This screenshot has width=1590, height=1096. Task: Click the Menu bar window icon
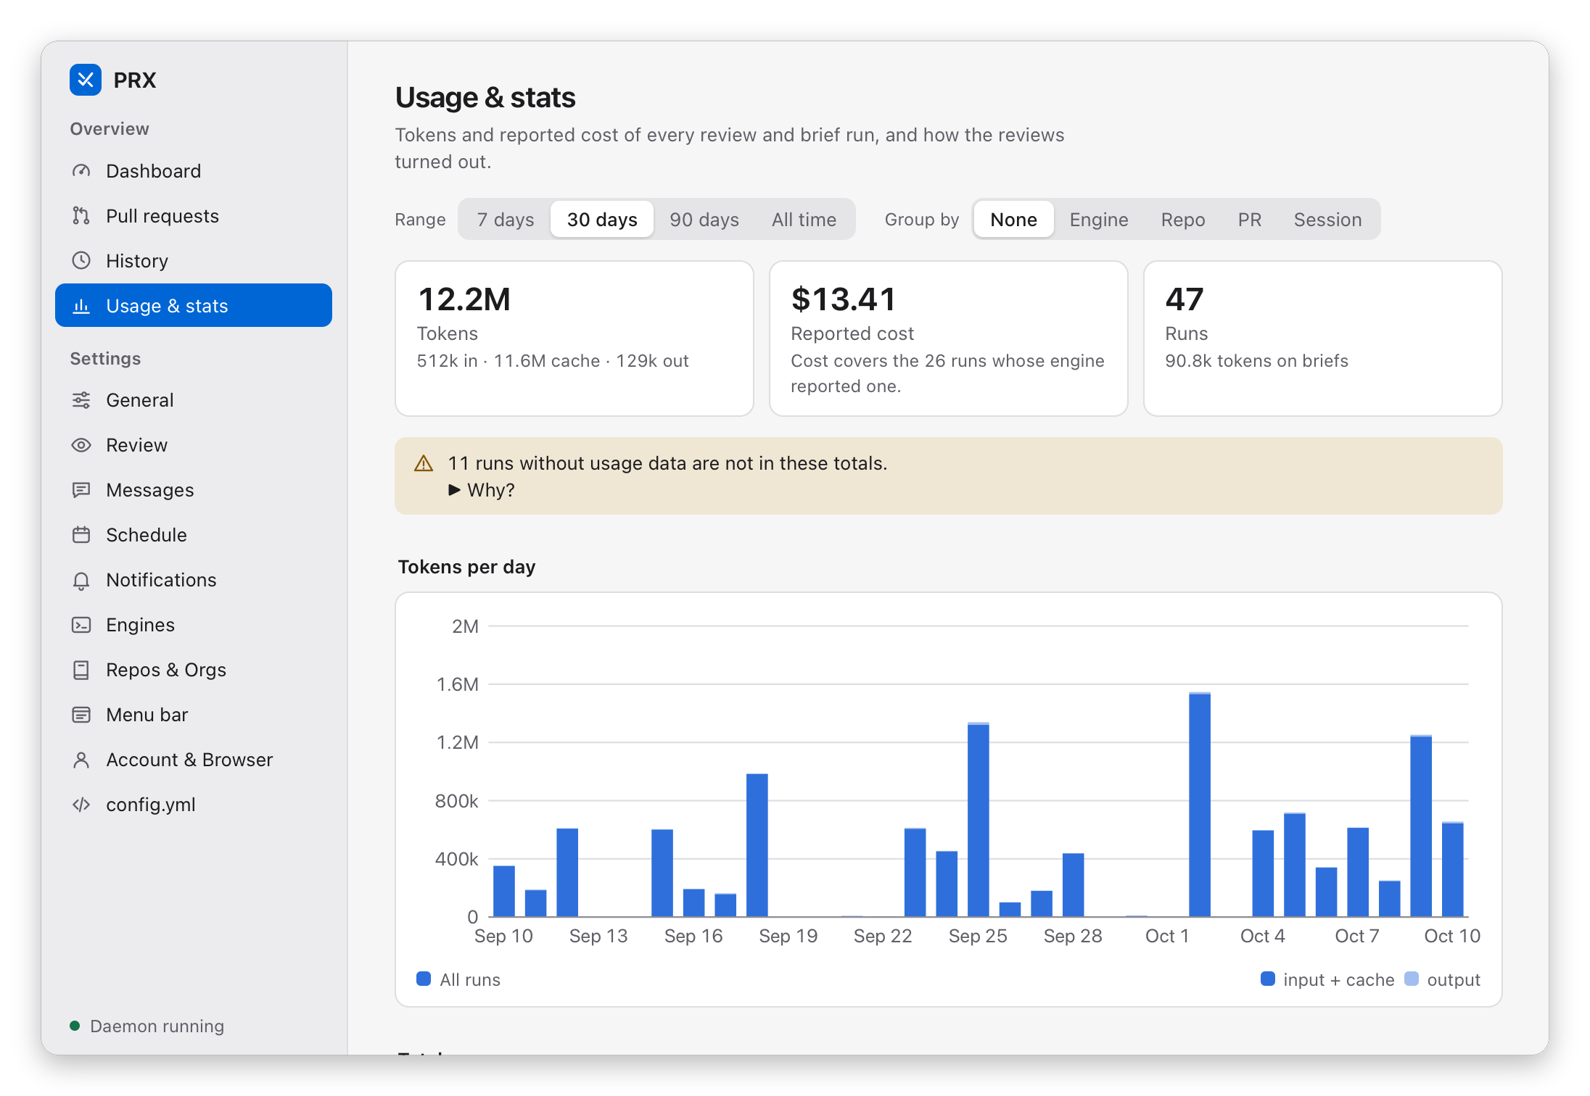point(81,715)
